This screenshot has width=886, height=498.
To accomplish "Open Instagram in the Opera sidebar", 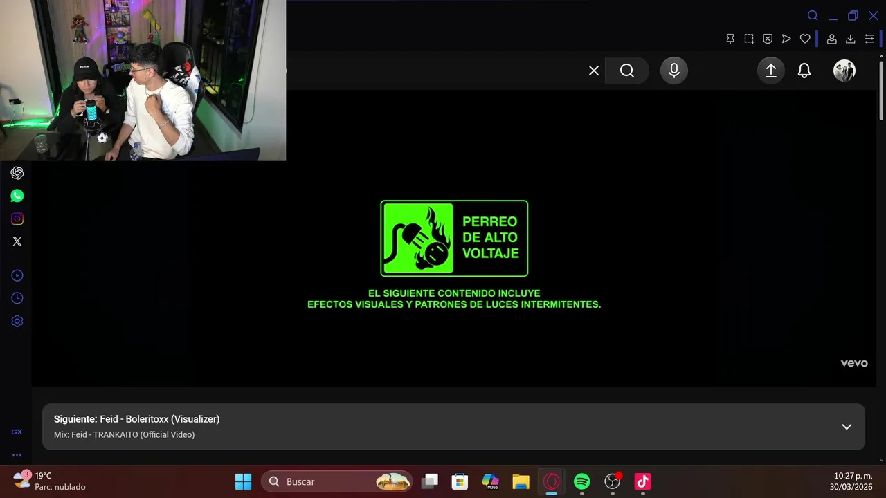I will pyautogui.click(x=17, y=219).
